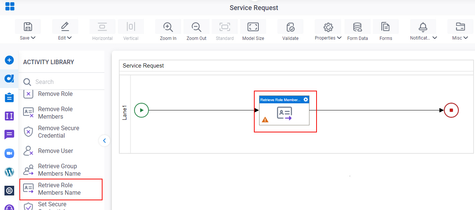Open the chat message sidebar icon

(x=9, y=135)
